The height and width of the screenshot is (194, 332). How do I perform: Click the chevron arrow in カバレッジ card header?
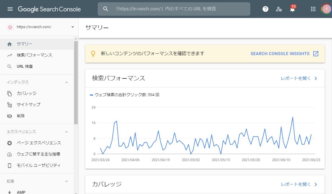[x=316, y=184]
